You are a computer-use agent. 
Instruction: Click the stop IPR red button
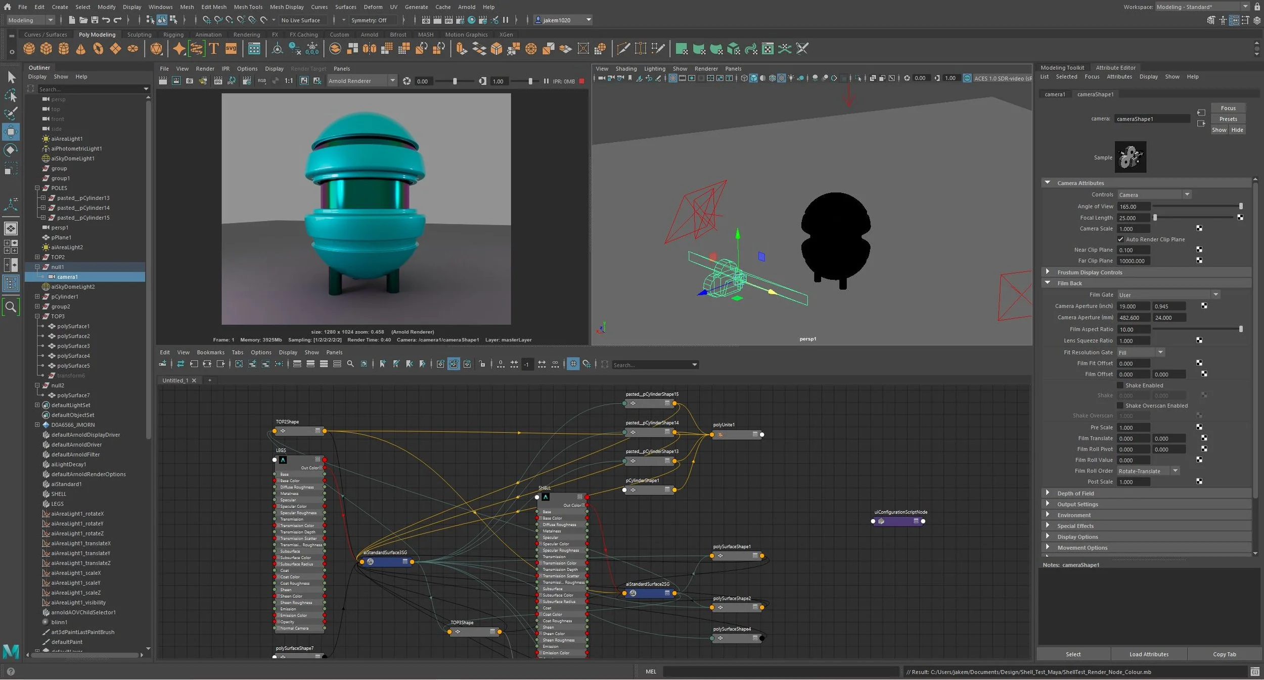tap(581, 81)
